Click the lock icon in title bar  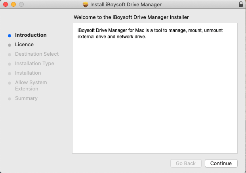(x=241, y=4)
